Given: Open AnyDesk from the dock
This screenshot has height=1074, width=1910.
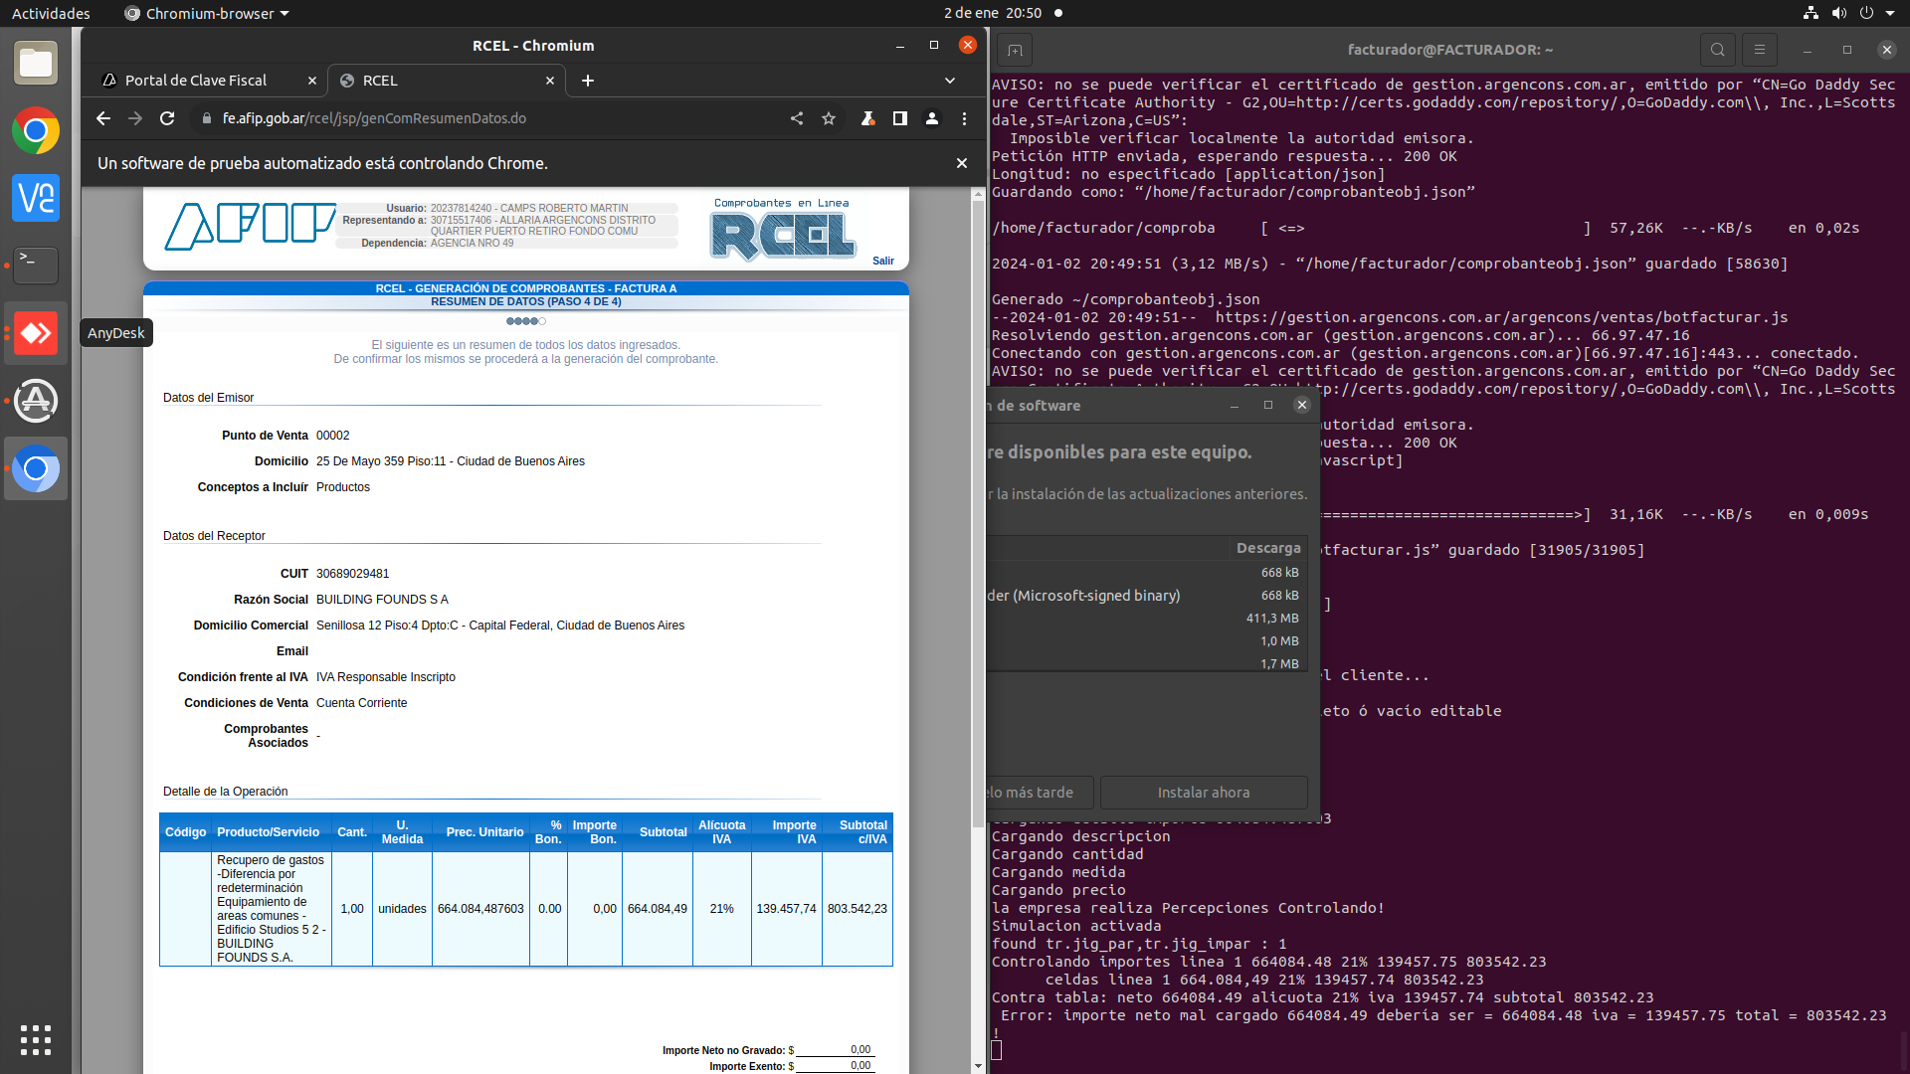Looking at the screenshot, I should click(36, 333).
